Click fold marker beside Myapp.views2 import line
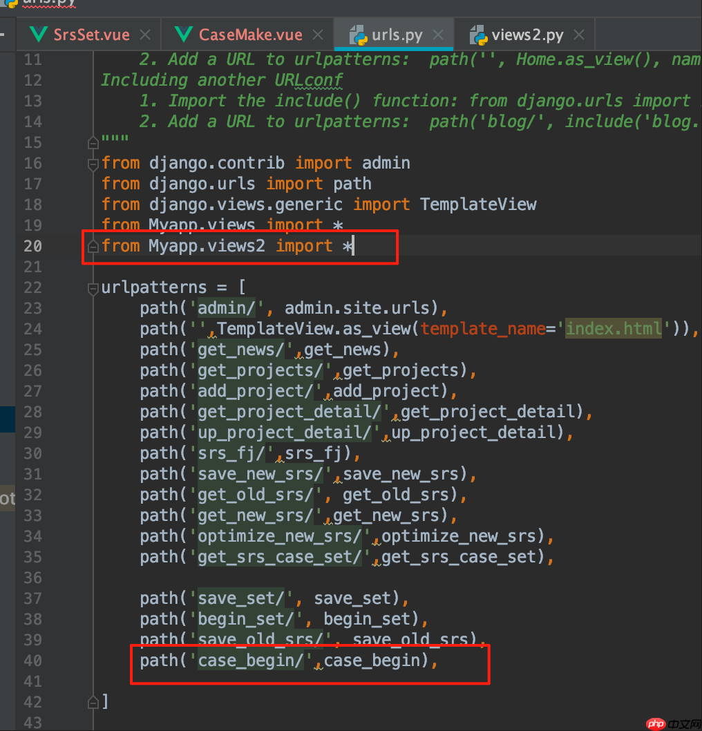This screenshot has width=702, height=731. tap(93, 247)
